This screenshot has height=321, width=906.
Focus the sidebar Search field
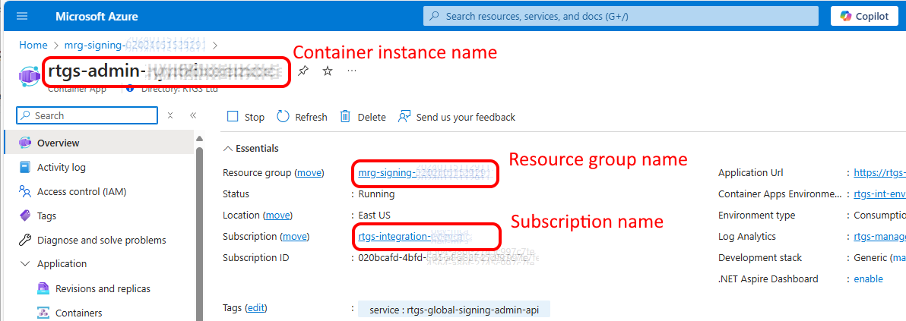coord(87,115)
